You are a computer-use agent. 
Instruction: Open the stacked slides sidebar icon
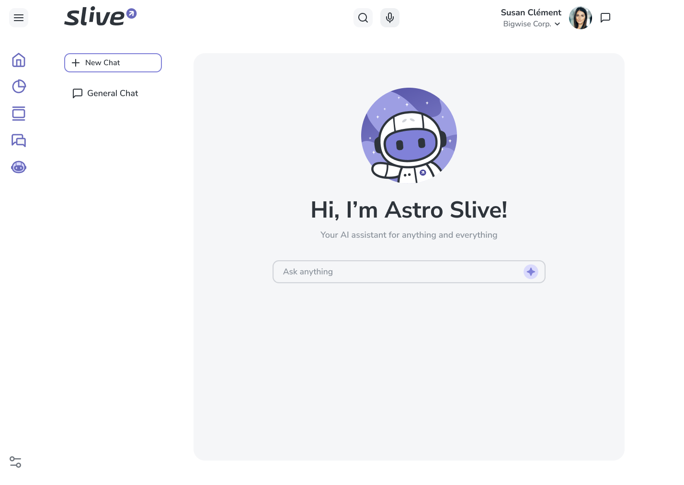click(19, 114)
